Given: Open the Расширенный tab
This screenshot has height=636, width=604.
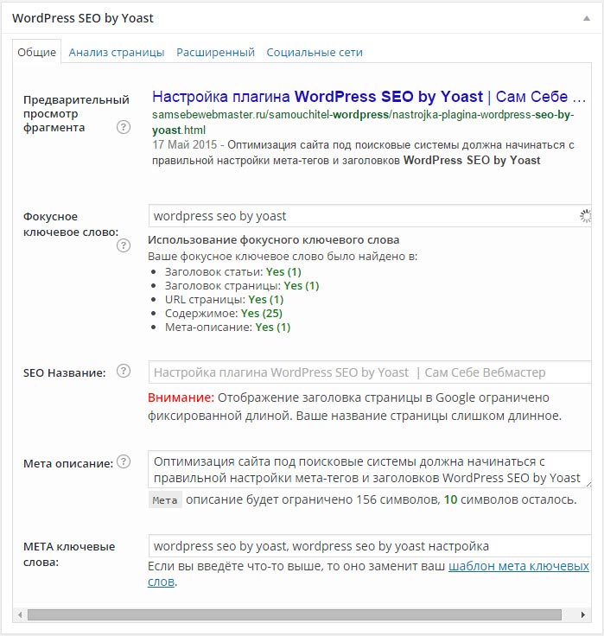Looking at the screenshot, I should click(215, 53).
